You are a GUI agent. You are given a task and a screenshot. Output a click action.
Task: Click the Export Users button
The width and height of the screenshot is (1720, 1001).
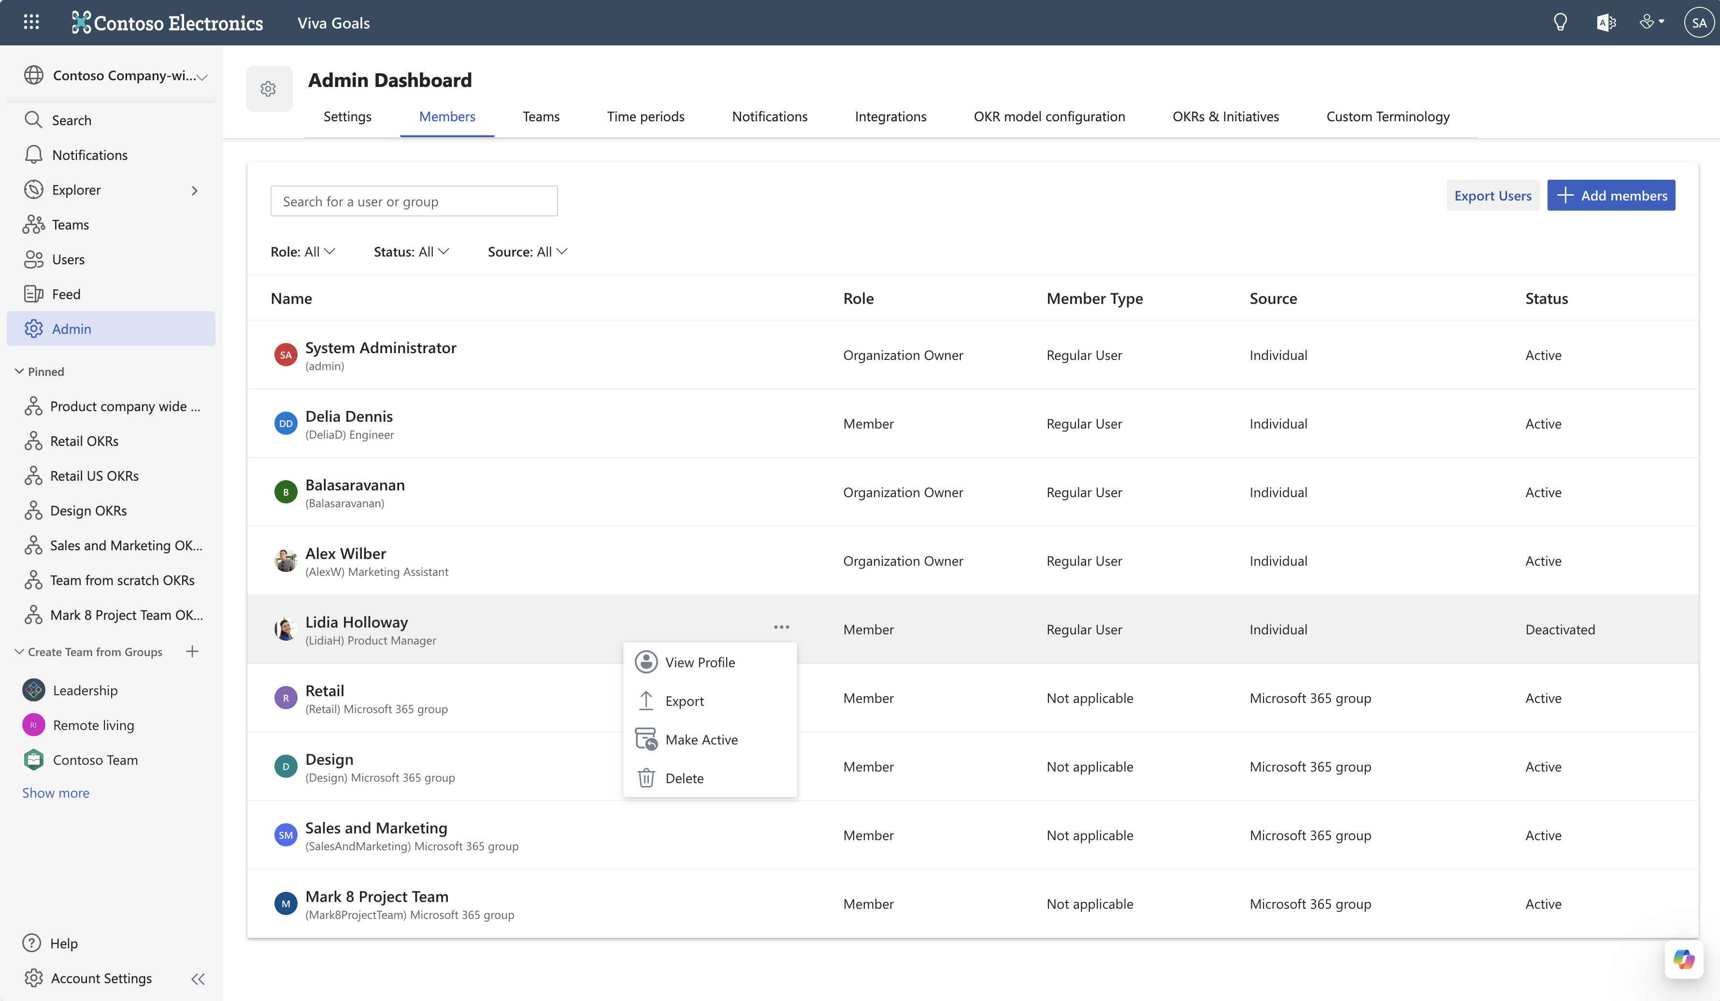pos(1493,196)
